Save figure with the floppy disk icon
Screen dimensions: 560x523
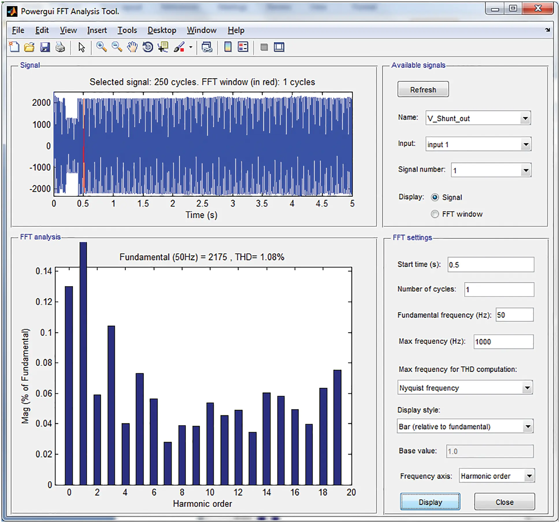click(x=45, y=47)
